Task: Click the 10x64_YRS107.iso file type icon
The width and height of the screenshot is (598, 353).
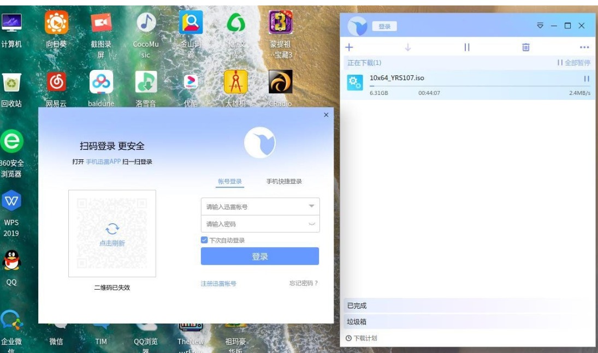Action: click(x=354, y=83)
